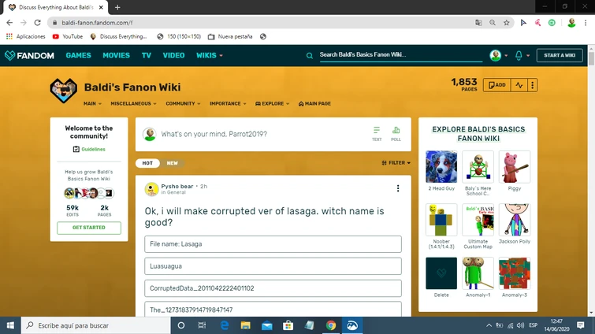The height and width of the screenshot is (334, 595).
Task: Click the 'What's on your mind' post field
Action: pyautogui.click(x=214, y=134)
